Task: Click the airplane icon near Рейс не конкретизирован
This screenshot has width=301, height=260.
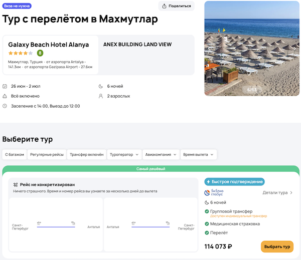Action: point(16,184)
